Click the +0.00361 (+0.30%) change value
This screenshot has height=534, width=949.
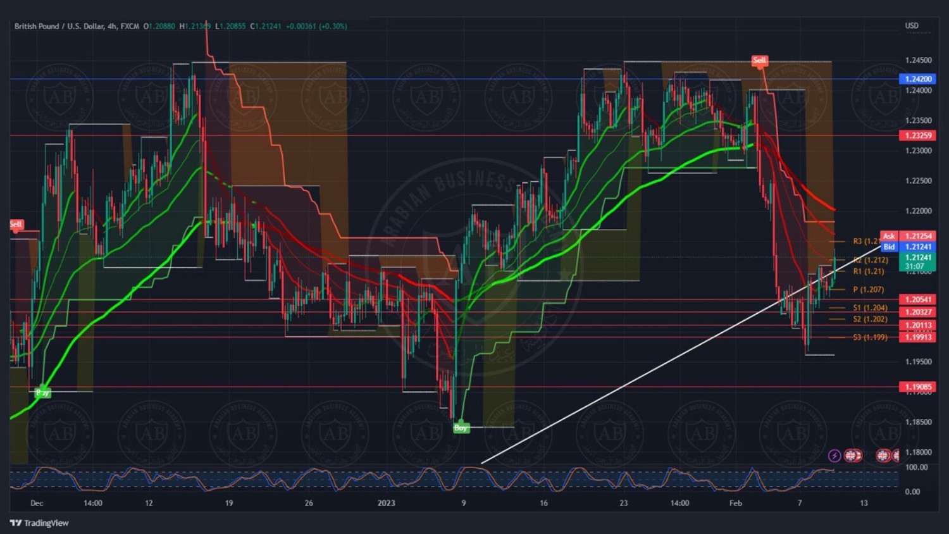point(316,26)
